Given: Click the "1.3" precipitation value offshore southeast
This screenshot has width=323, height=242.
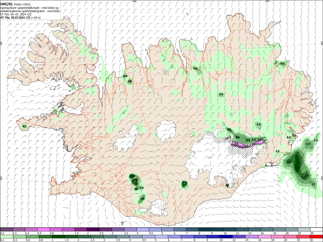Looking at the screenshot, I should pyautogui.click(x=297, y=168).
